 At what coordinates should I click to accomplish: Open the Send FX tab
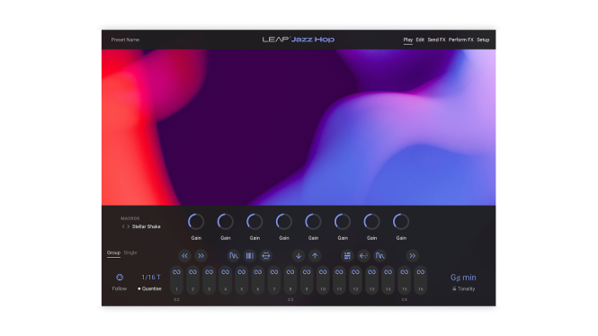point(436,40)
